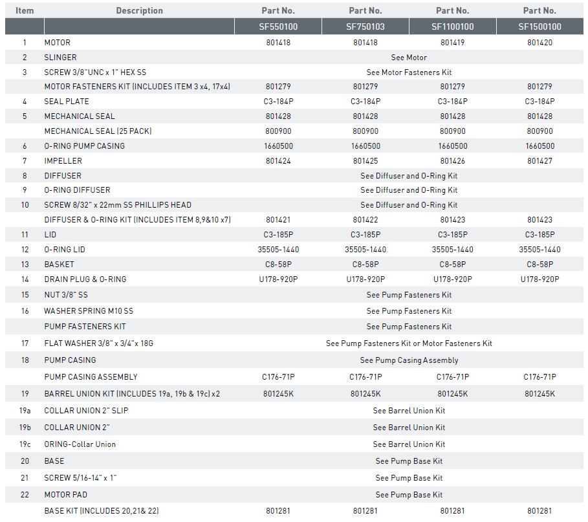Click the Item column header
Image resolution: width=588 pixels, height=522 pixels.
point(25,10)
